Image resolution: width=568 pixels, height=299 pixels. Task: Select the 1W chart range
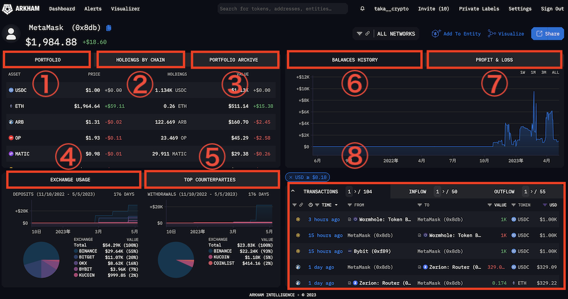(523, 72)
